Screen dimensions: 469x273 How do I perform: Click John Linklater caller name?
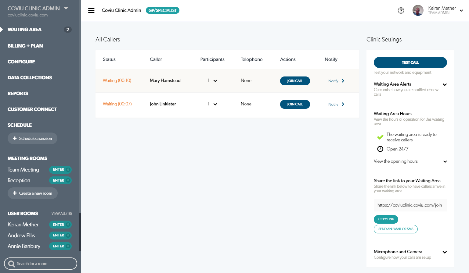pyautogui.click(x=163, y=104)
